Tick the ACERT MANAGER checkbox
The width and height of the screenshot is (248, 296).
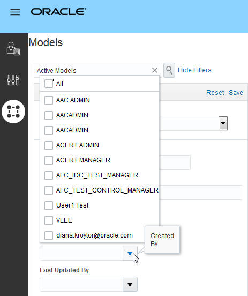(x=49, y=160)
